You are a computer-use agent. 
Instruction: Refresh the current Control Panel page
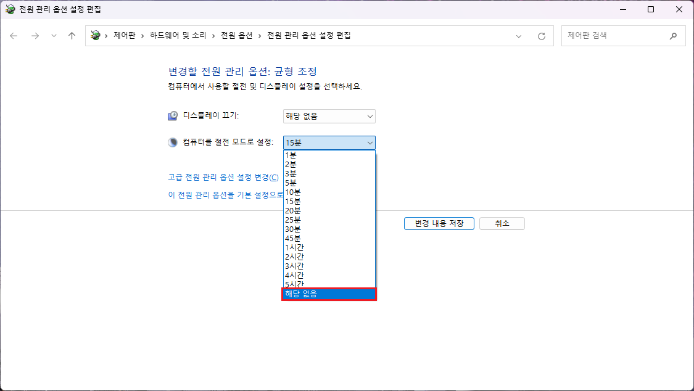542,35
